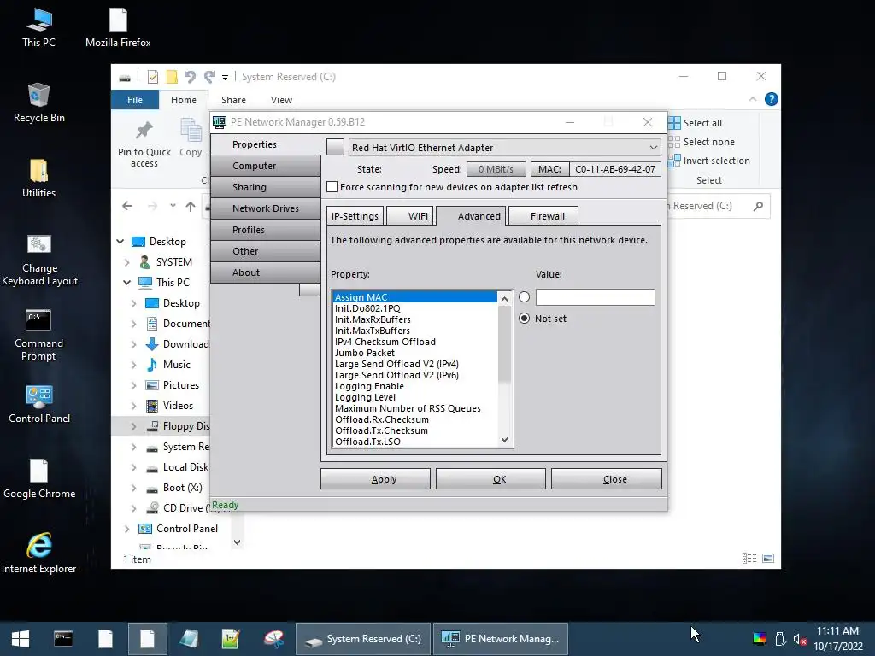Click the search magnifier in Explorer
875x656 pixels.
[758, 206]
